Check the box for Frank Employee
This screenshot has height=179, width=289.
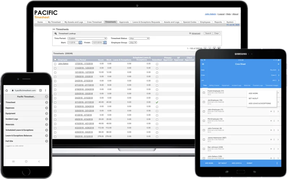tap(204, 93)
